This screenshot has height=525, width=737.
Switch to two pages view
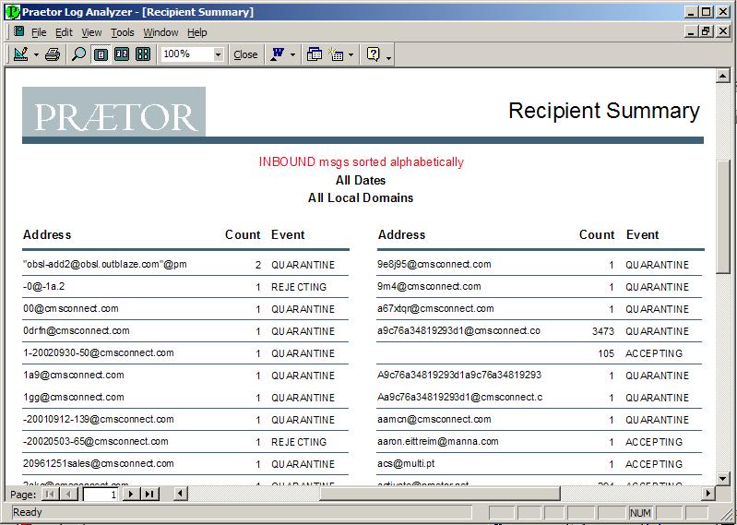point(122,54)
